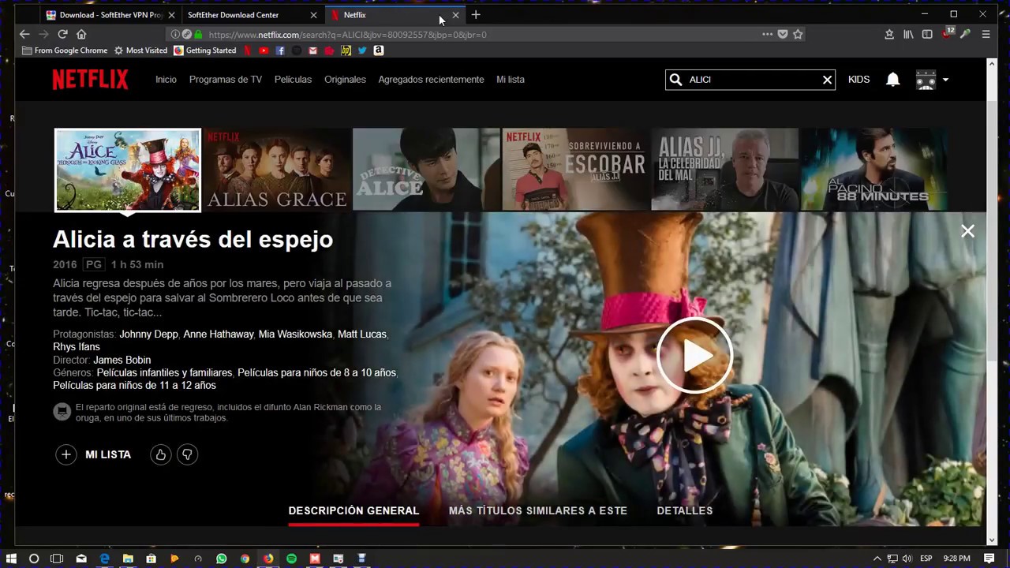Open Películas para niños de 8 a 10 años
Image resolution: width=1010 pixels, height=568 pixels.
click(316, 372)
